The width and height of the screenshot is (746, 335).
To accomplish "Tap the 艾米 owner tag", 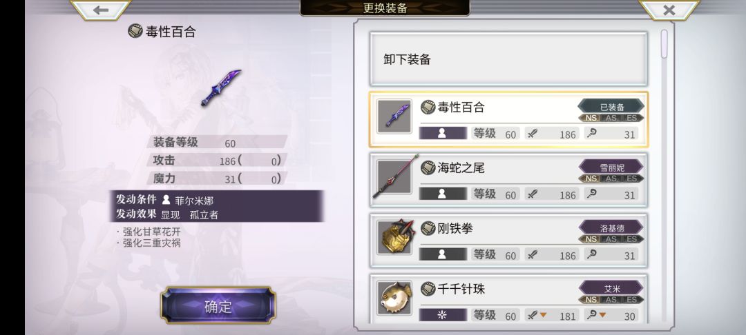I will 611,288.
